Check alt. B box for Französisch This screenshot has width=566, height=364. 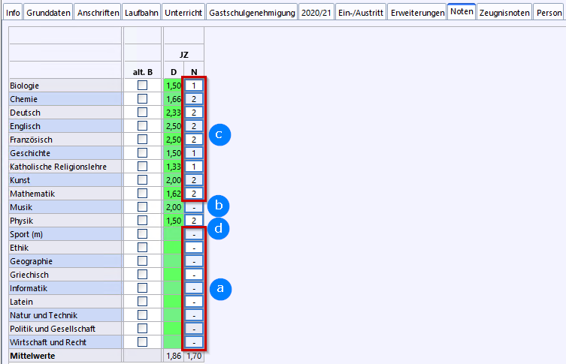[143, 140]
